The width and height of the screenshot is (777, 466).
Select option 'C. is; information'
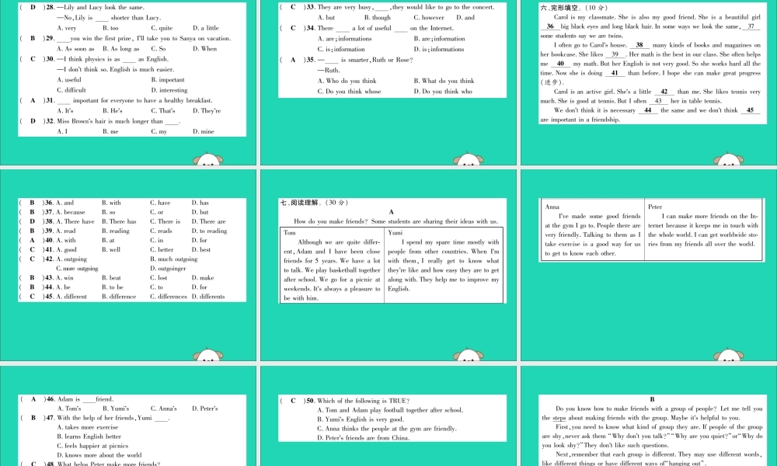pos(341,50)
